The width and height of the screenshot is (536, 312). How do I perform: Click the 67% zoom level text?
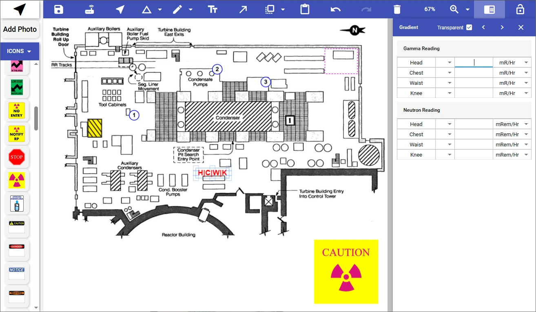click(430, 9)
